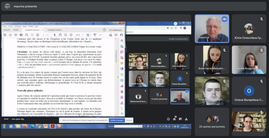Collapse the Acrobat right tools pane arrow
Image resolution: width=269 pixels, height=138 pixels.
click(118, 77)
